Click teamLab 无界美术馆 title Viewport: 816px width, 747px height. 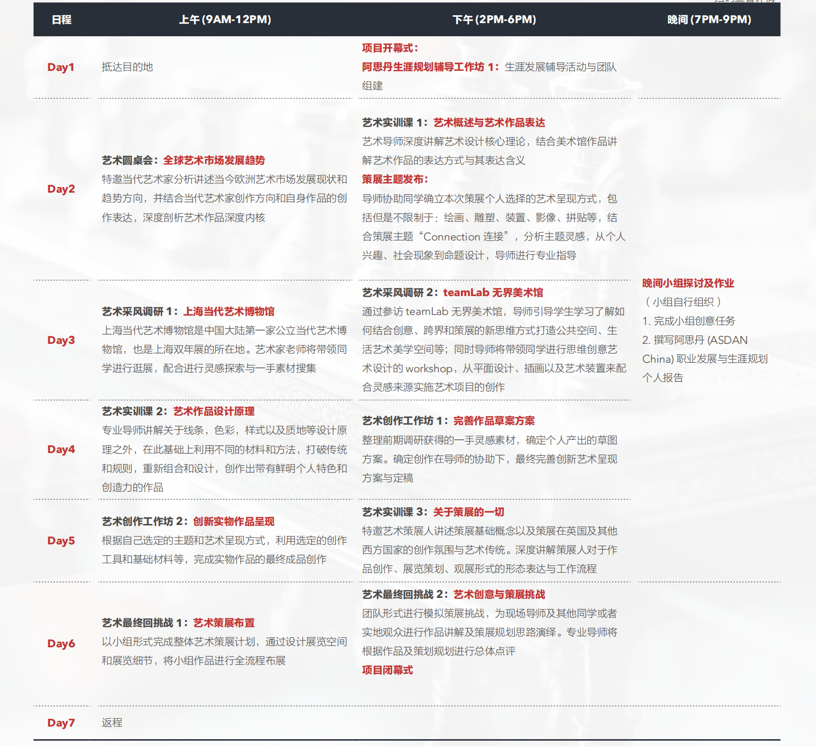(493, 293)
